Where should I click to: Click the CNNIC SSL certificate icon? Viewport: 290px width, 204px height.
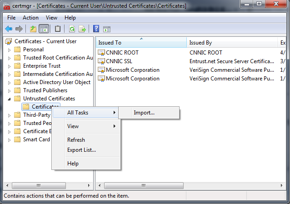point(101,61)
